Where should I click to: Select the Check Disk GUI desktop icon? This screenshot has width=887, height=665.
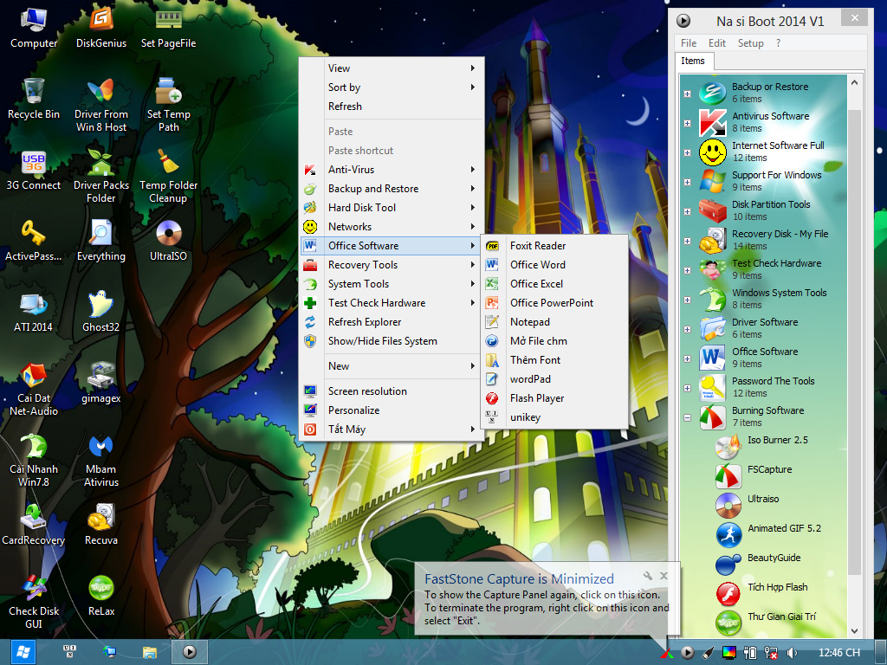click(x=34, y=603)
